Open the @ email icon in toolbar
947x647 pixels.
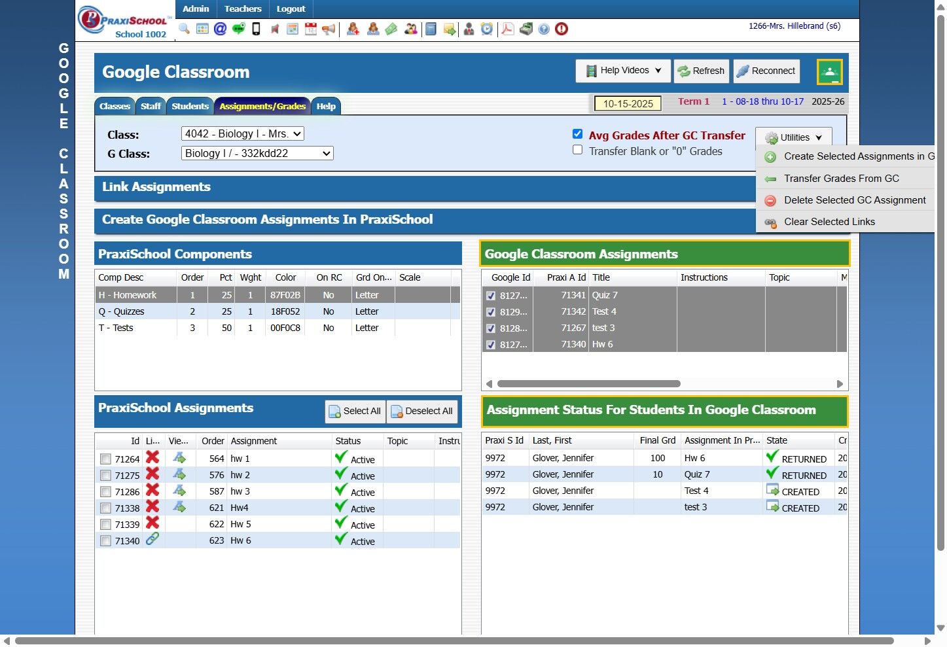click(220, 29)
